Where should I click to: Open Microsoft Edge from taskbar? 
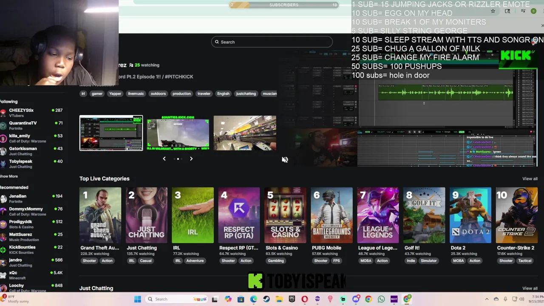point(254,299)
